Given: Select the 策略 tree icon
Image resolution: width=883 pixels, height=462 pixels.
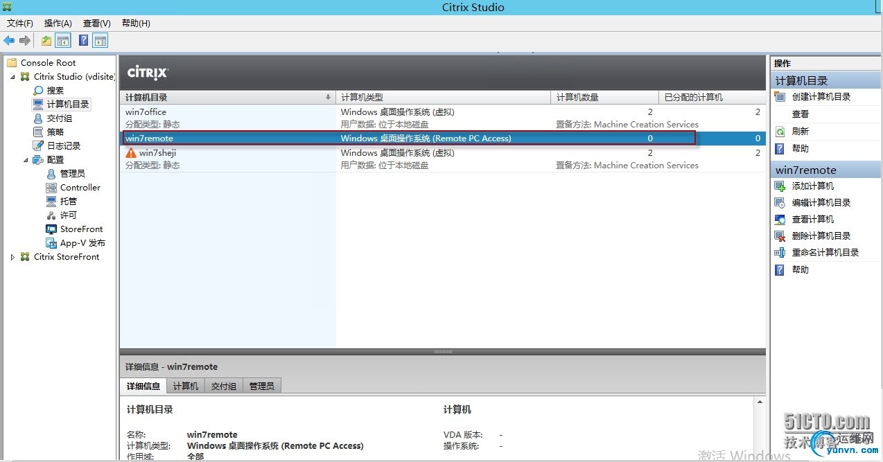Looking at the screenshot, I should pyautogui.click(x=38, y=132).
